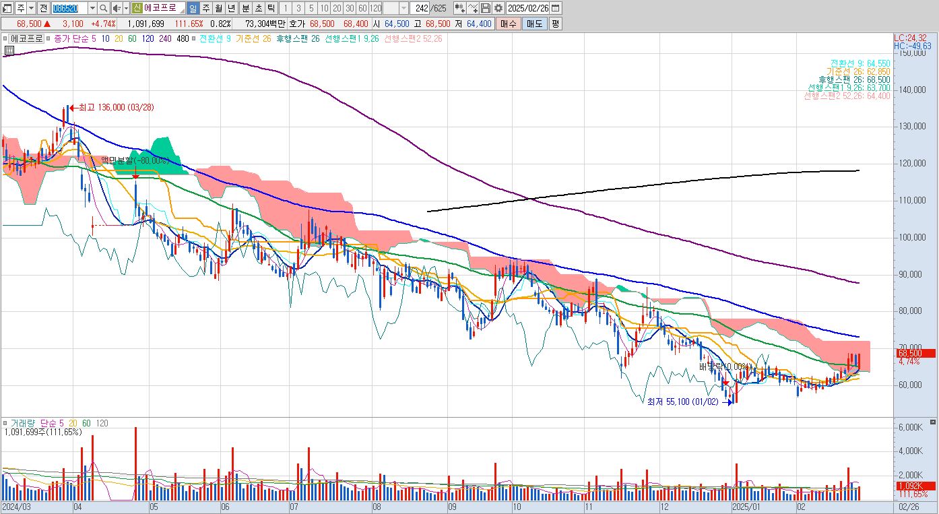Image resolution: width=939 pixels, height=514 pixels.
Task: Open the chart settings gear icon
Action: (498, 8)
